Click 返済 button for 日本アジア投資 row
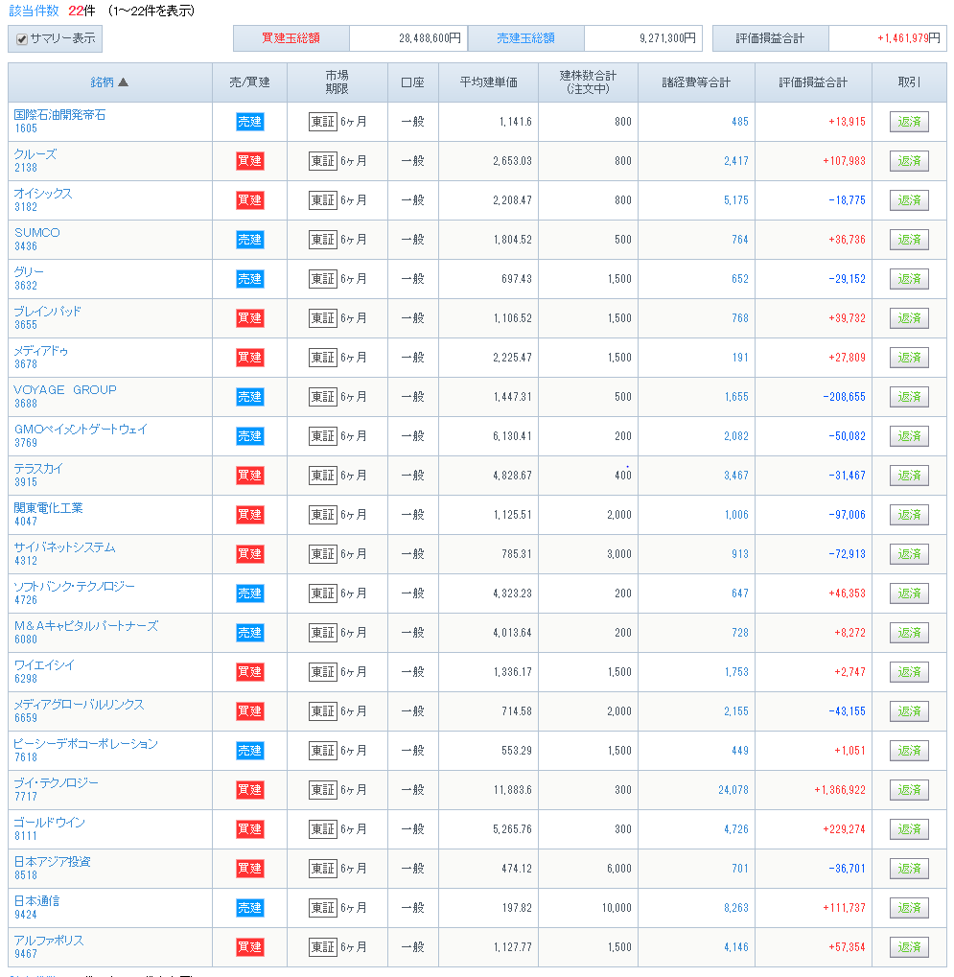This screenshot has width=954, height=977. pyautogui.click(x=909, y=868)
